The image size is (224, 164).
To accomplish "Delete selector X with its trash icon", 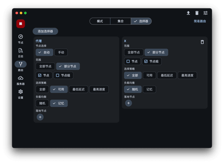I will 202,42.
